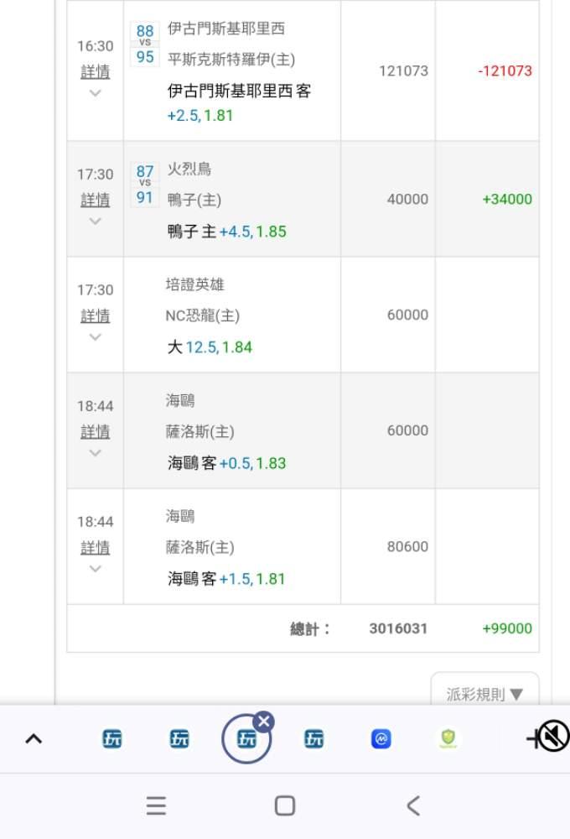Close the currently selected browser tab
Image resolution: width=570 pixels, height=839 pixels.
[x=263, y=722]
